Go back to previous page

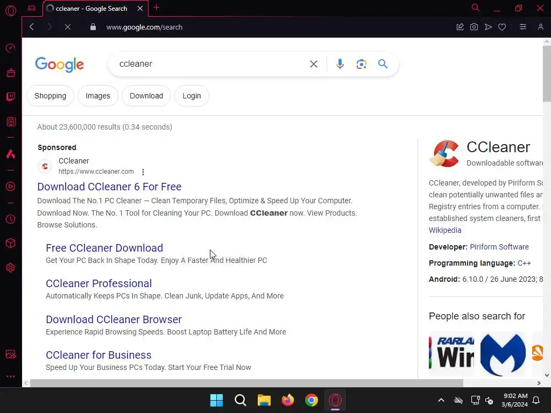pos(32,27)
